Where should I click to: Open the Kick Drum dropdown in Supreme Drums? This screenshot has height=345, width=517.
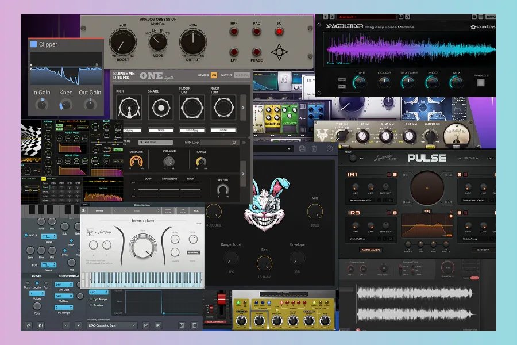156,142
